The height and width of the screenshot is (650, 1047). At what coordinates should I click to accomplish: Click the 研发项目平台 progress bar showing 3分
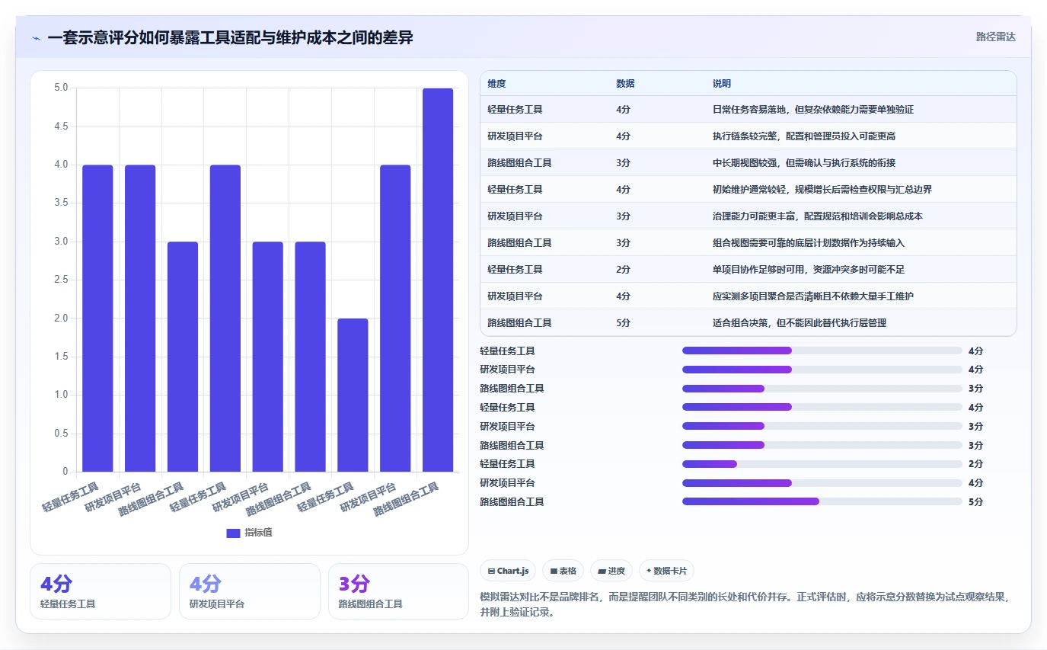822,426
